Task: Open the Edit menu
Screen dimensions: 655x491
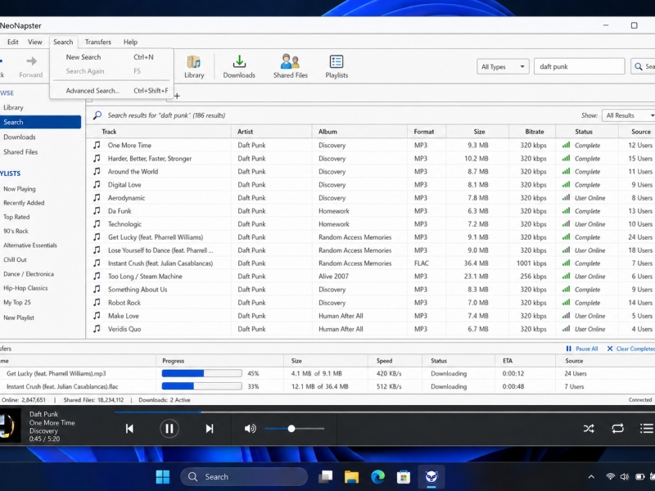Action: [x=13, y=43]
